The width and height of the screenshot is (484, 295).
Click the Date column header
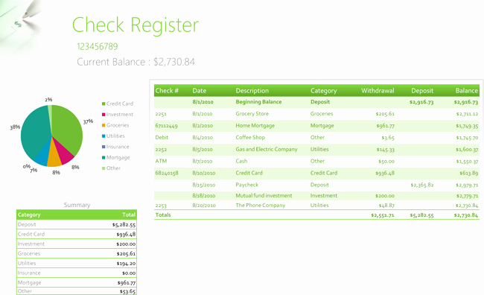coord(200,91)
